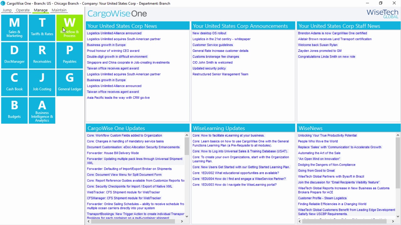This screenshot has height=225, width=401.
Task: Open the Cash Book tile
Action: [x=14, y=82]
